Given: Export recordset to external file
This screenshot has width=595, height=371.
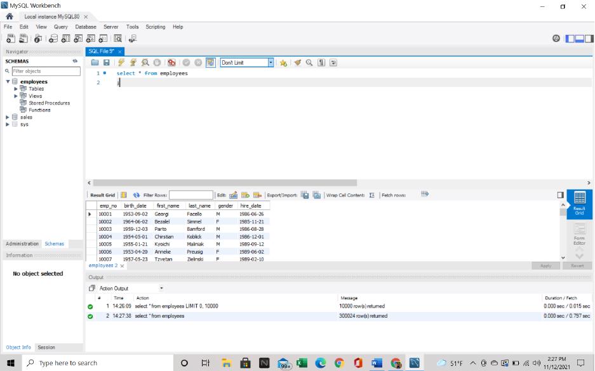Looking at the screenshot, I should [305, 195].
